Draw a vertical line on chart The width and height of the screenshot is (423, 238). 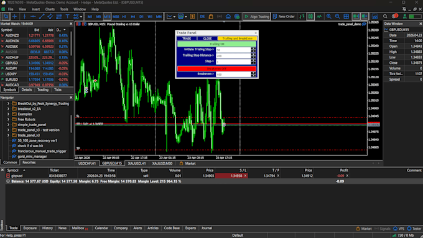coord(24,17)
